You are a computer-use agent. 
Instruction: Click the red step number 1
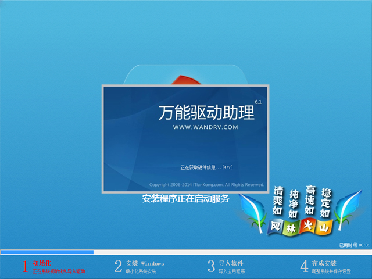(25, 266)
